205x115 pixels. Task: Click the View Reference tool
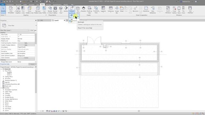click(x=152, y=10)
